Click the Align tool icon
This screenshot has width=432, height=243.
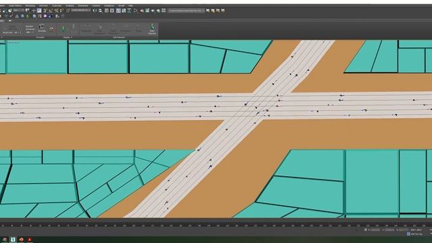(101, 11)
